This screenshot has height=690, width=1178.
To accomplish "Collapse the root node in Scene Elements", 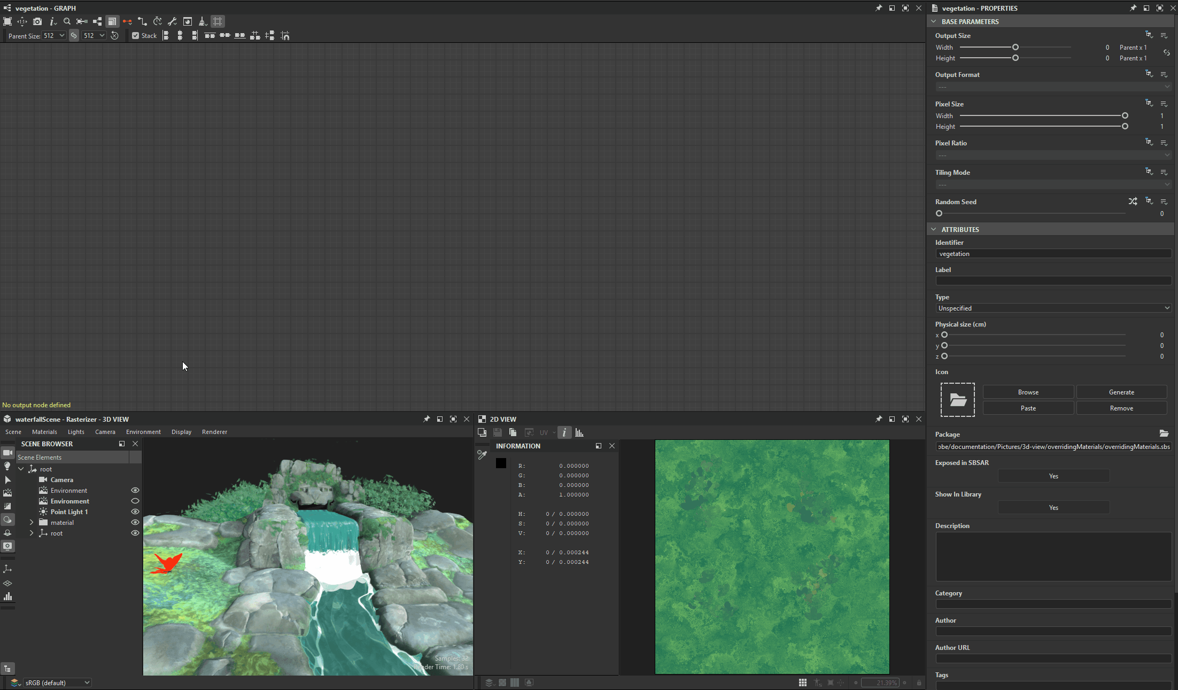I will pyautogui.click(x=21, y=469).
